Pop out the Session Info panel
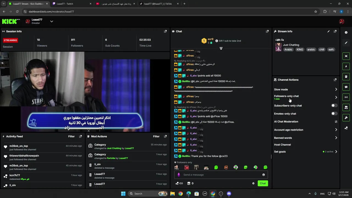 (165, 31)
